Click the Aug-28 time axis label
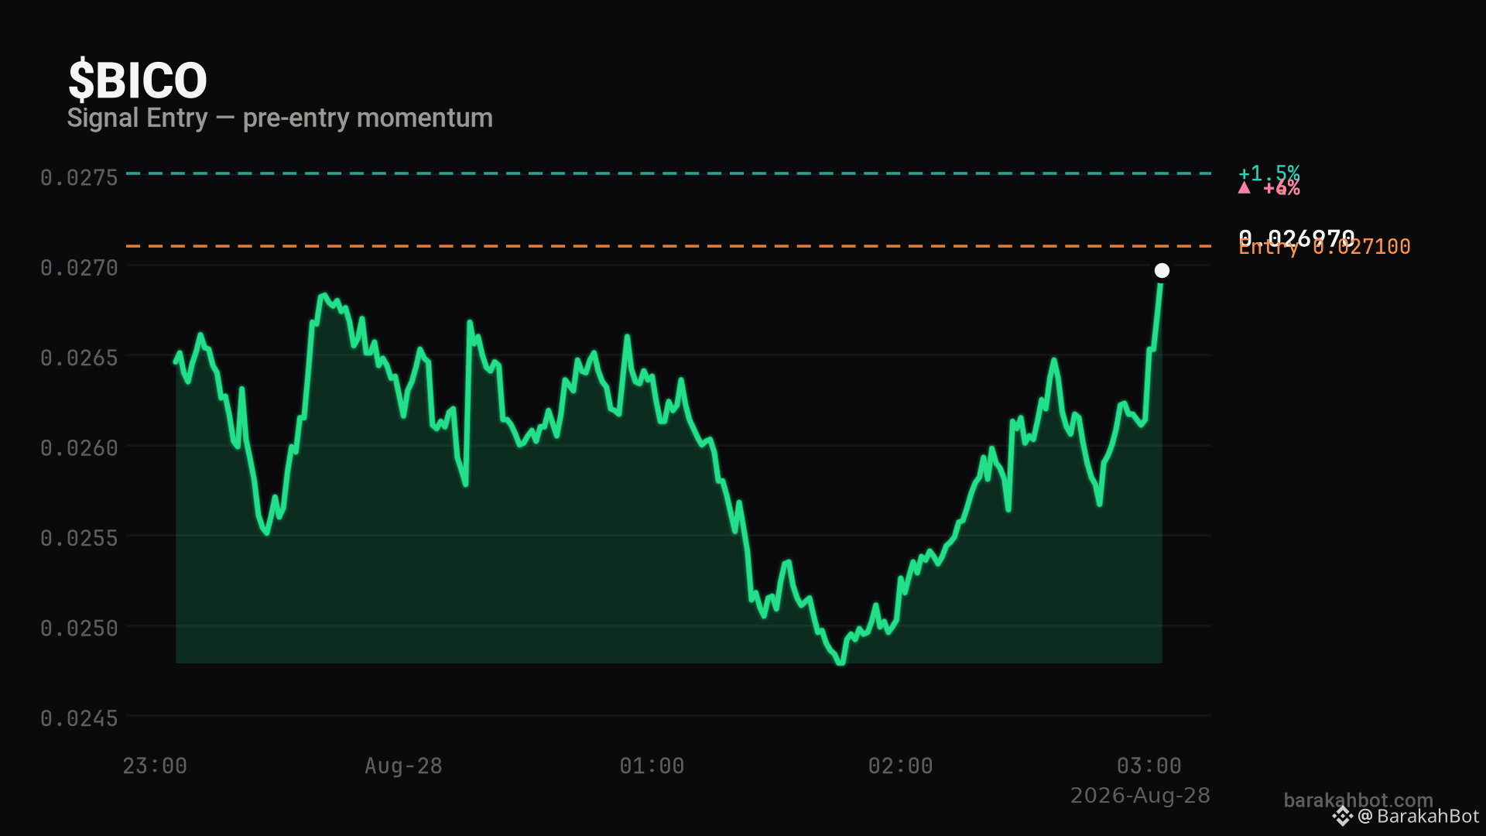 point(403,766)
